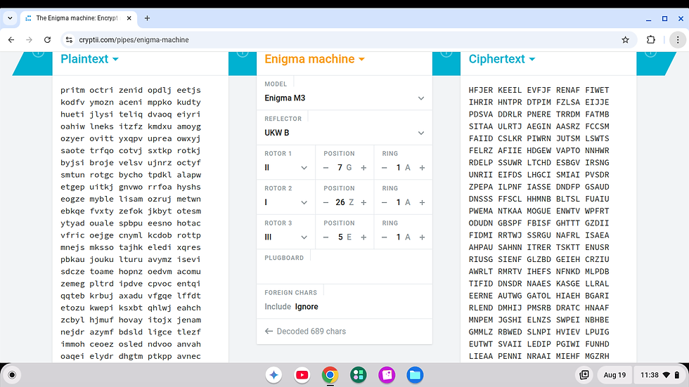The width and height of the screenshot is (689, 387).
Task: Click inside the Plaintext text area
Action: coord(141,219)
